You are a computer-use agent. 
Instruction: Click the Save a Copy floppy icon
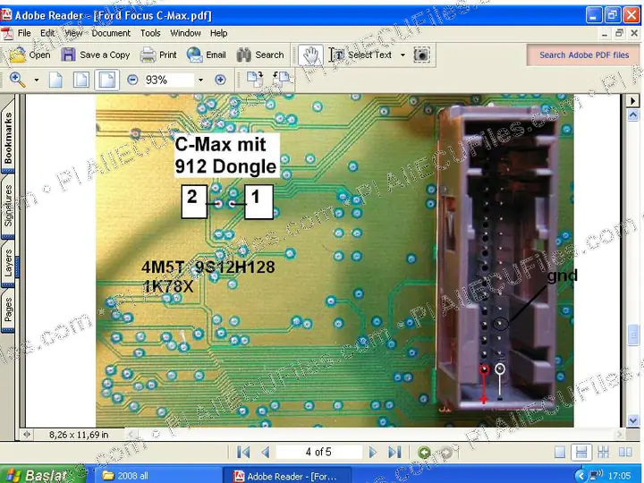point(68,55)
